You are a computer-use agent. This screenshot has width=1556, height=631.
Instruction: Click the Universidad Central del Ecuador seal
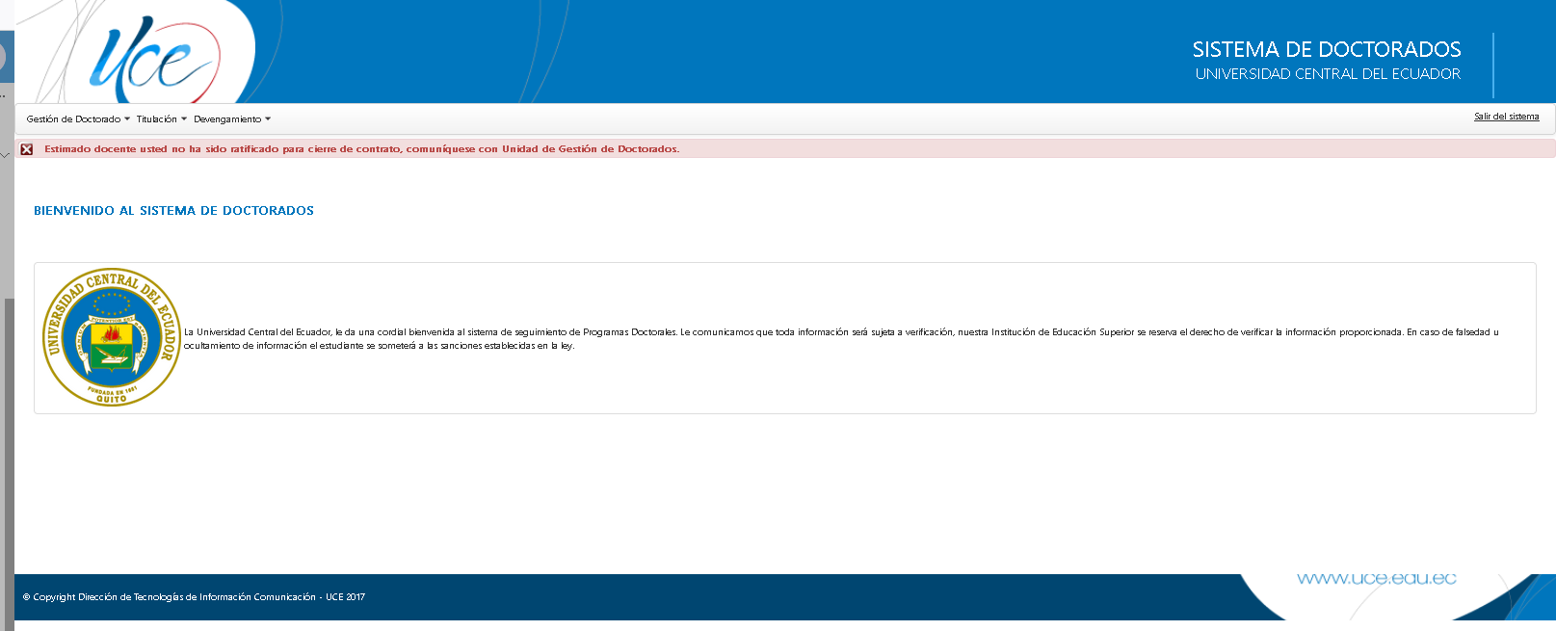112,337
